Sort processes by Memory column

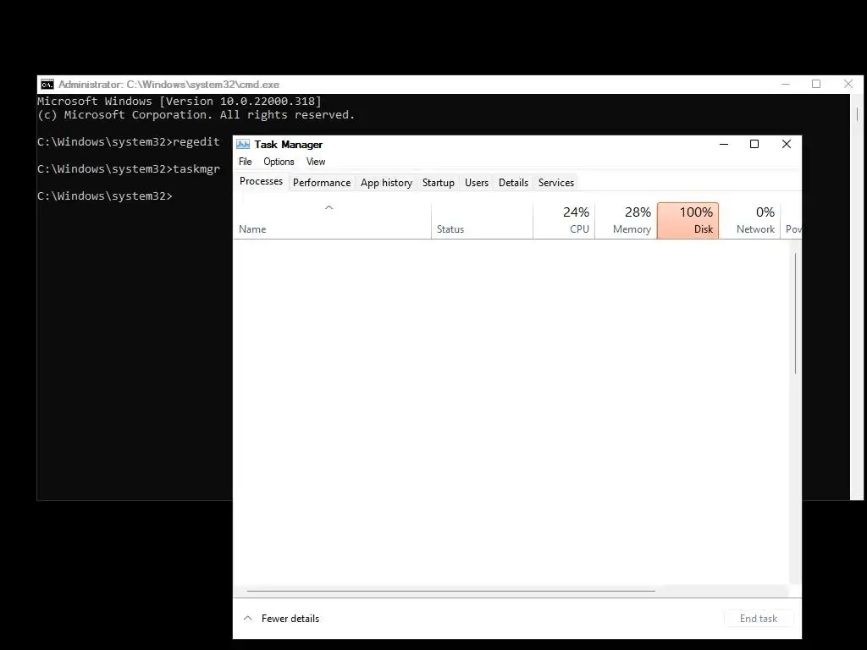(x=626, y=221)
